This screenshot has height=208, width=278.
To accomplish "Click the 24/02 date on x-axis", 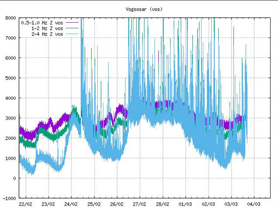I will pos(71,204).
